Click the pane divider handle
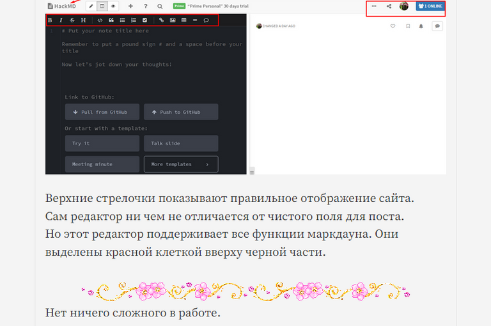Viewport: 491px width, 326px height. point(252,171)
